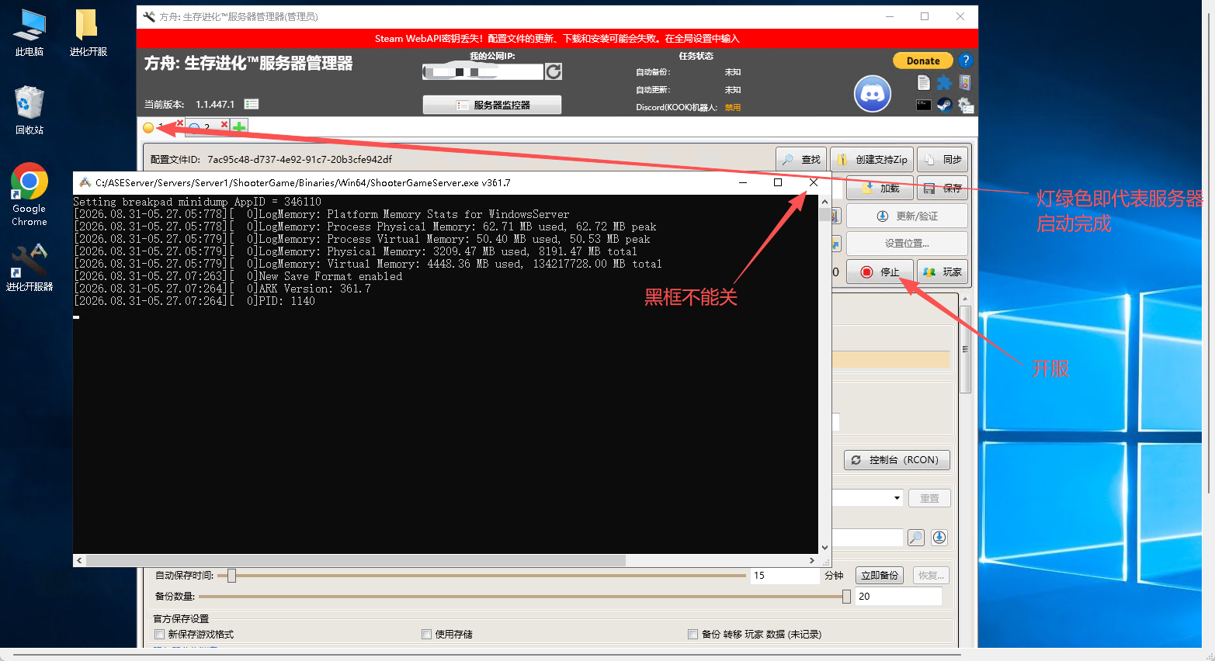
Task: Click 更新/验证 button
Action: 907,216
